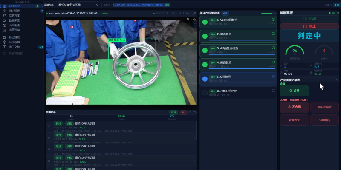341x170 pixels.
Task: Open 实时监控 in the sidebar
Action: coord(22,6)
